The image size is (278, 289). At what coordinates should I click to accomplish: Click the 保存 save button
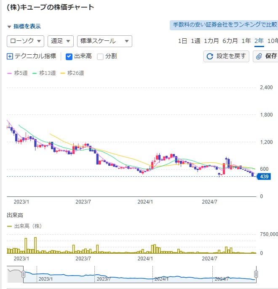(x=265, y=56)
